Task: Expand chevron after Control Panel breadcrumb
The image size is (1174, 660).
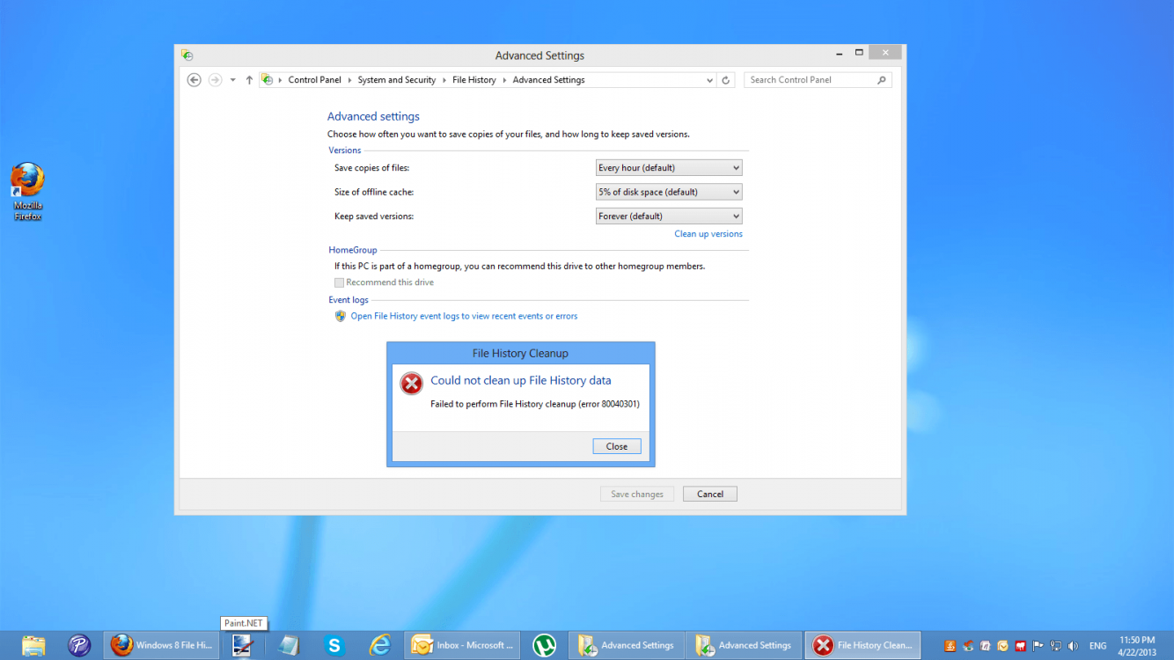Action: click(x=349, y=80)
